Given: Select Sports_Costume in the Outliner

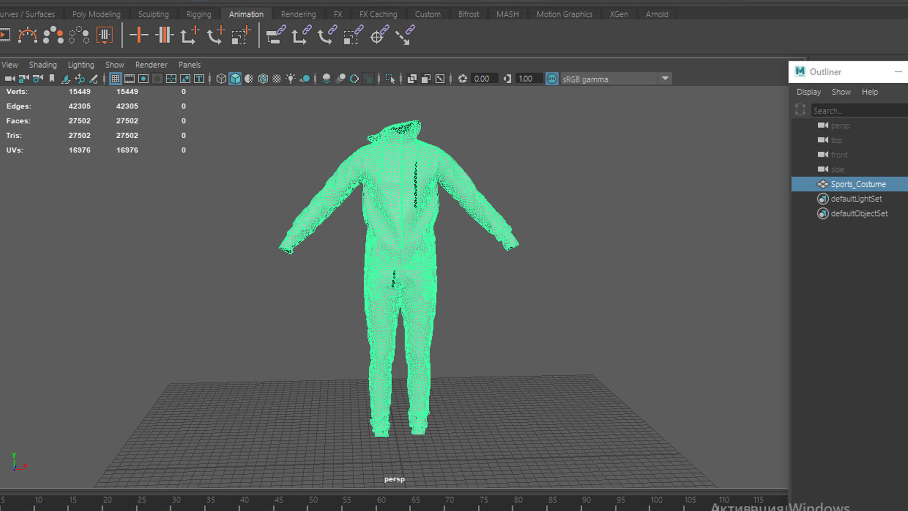Looking at the screenshot, I should click(849, 184).
